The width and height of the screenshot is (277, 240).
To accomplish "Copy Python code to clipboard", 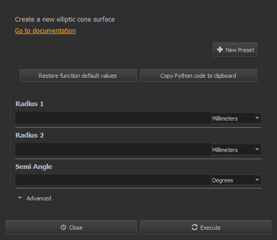I will pyautogui.click(x=199, y=76).
